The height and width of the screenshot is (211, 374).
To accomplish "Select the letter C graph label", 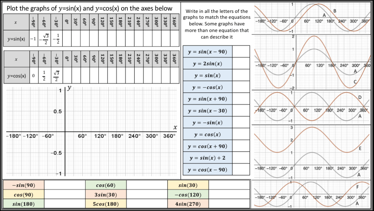I will [355, 81].
